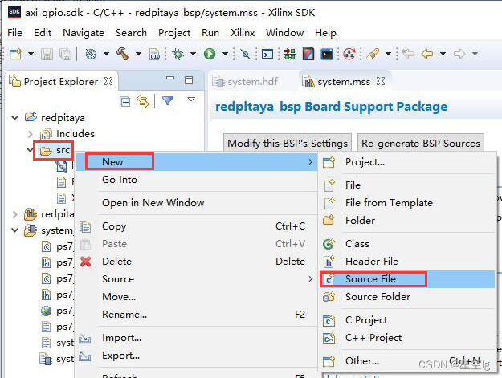Open the Back navigation history dropdown
Screen dimensions: 502x378
click(x=443, y=54)
